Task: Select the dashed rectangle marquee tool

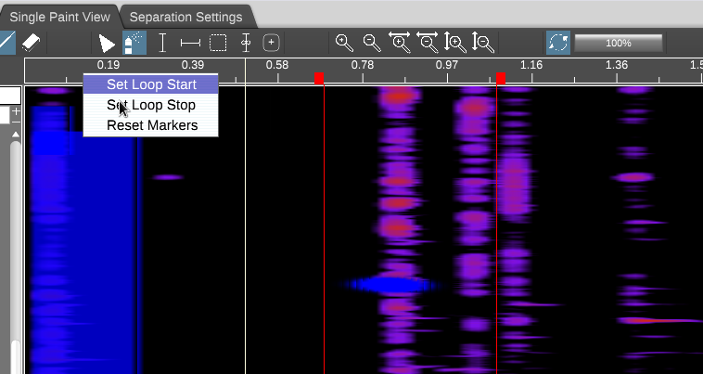Action: click(218, 43)
